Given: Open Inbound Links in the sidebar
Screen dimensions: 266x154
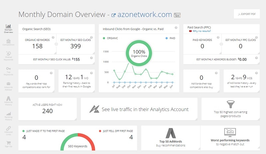Looking at the screenshot, I should point(9,131).
